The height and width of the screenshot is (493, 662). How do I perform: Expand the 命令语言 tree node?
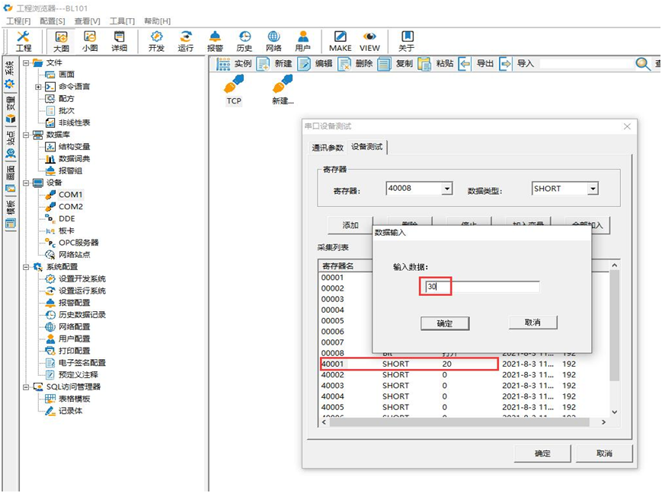pos(38,87)
